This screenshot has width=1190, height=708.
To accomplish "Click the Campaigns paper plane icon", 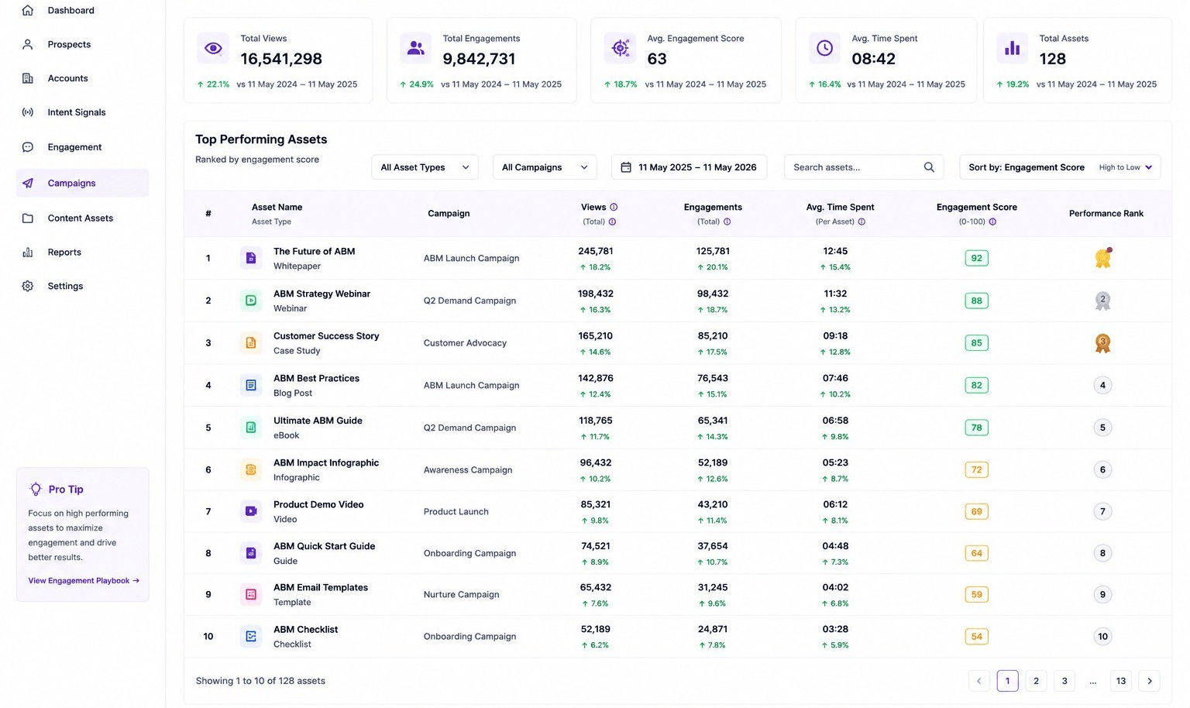I will click(28, 184).
